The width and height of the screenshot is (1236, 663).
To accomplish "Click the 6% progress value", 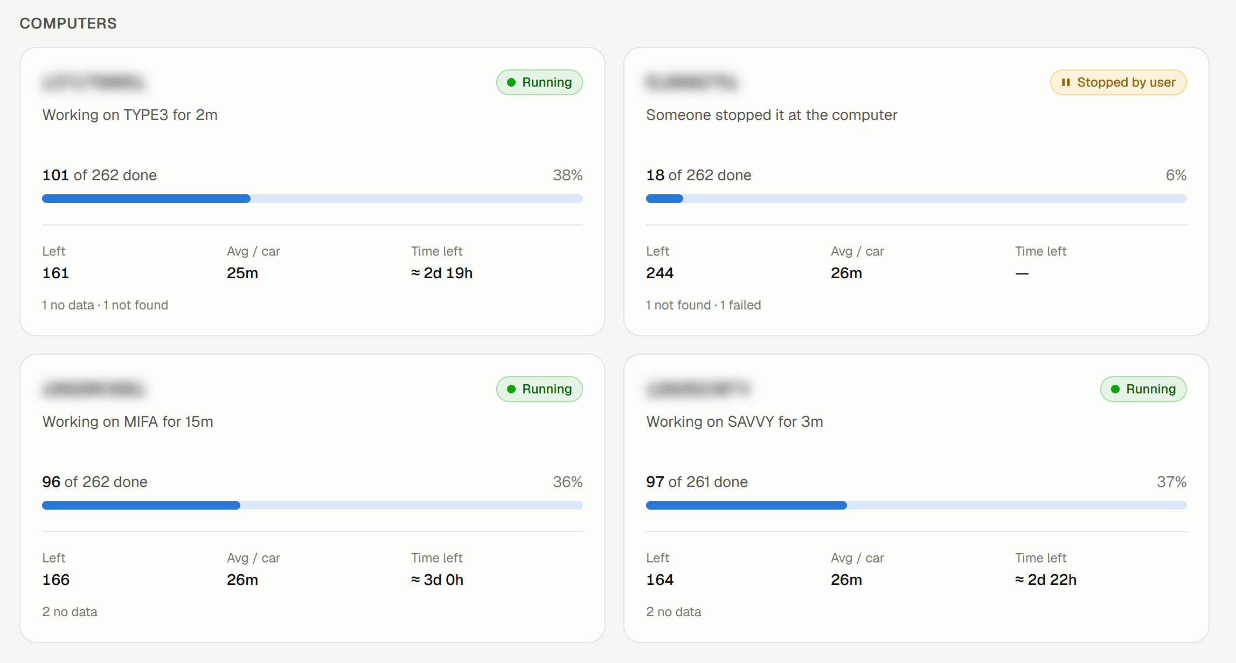I will [1176, 175].
